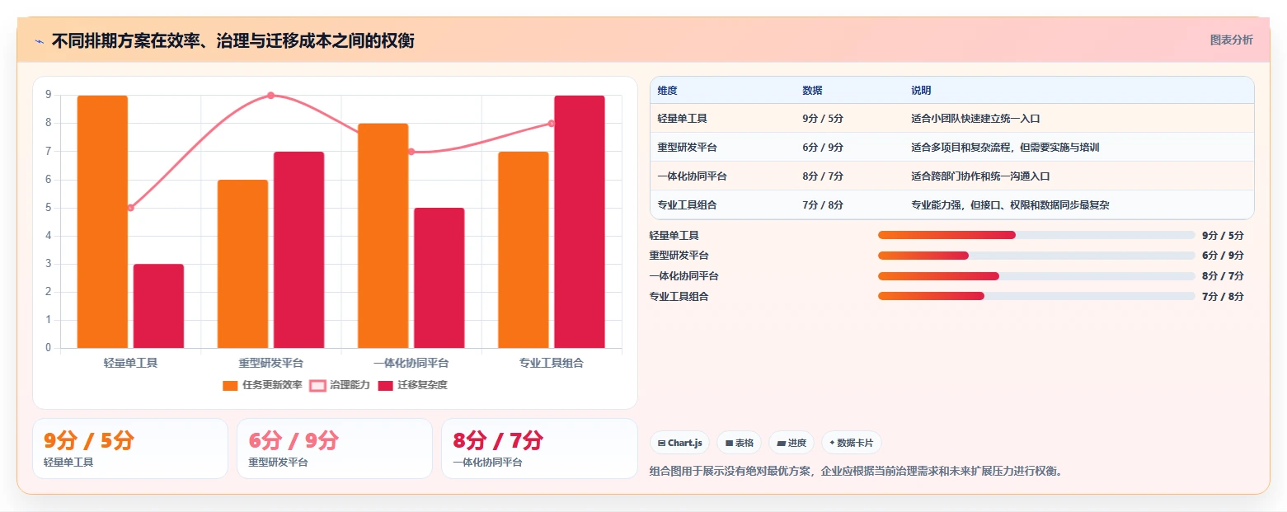Screen dimensions: 1287x512
Task: Click the 重型研发平台 x-axis label on the chart
Action: tap(270, 363)
